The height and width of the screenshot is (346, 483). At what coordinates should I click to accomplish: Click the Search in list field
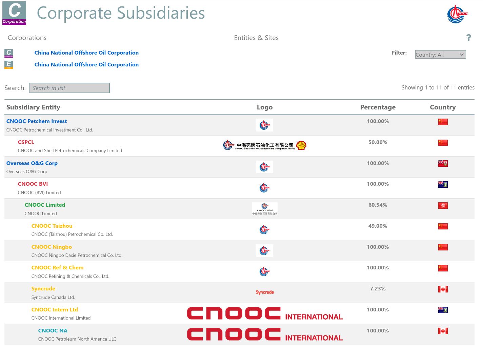coord(69,88)
